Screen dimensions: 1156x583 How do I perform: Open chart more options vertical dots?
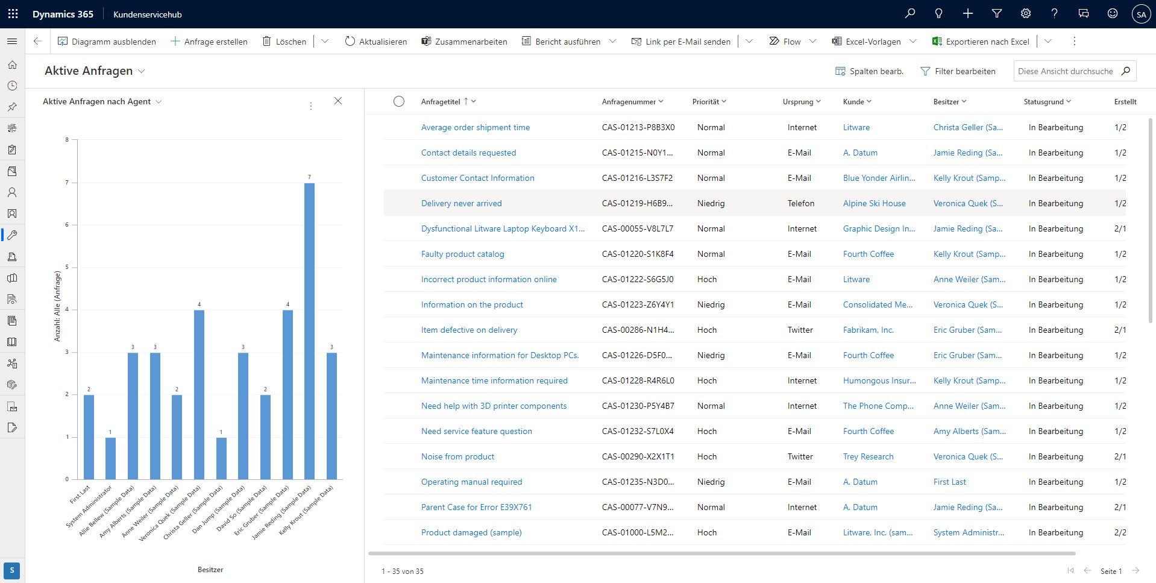(x=310, y=106)
